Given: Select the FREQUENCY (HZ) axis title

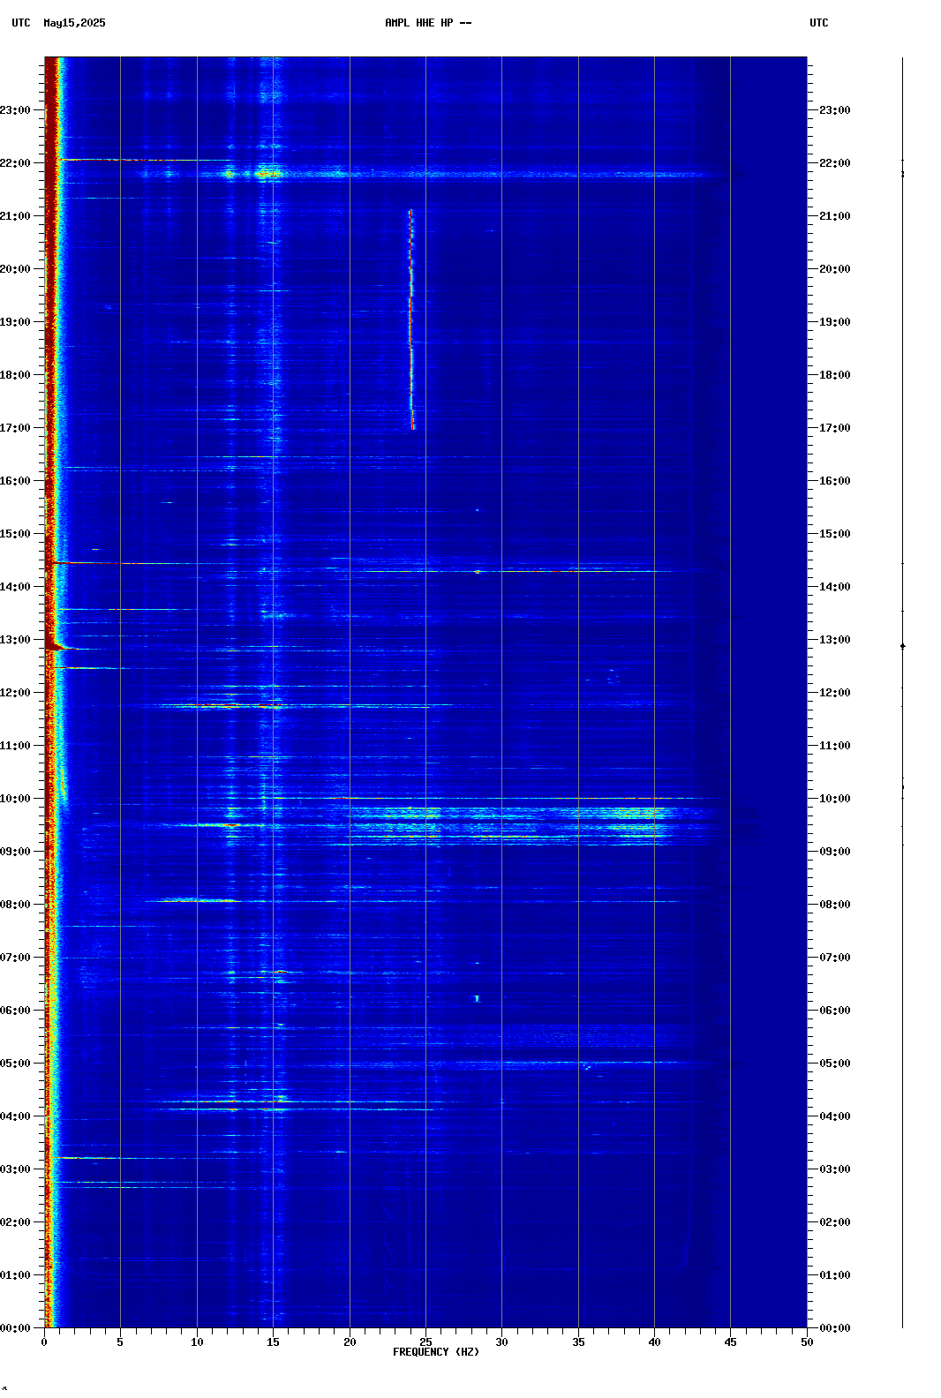Looking at the screenshot, I should (x=436, y=1352).
